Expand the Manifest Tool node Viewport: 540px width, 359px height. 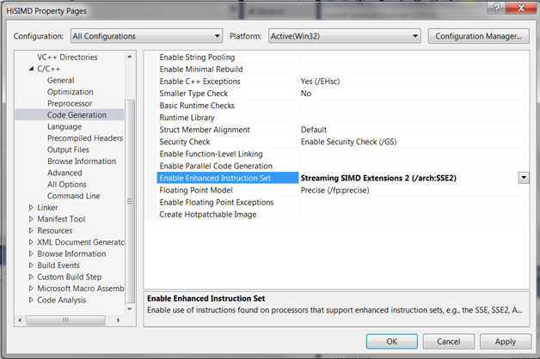coord(31,219)
